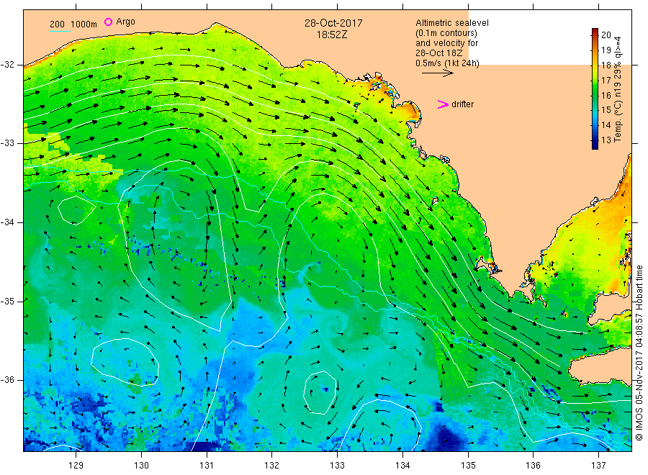Click the 17 label on the color bar

(x=606, y=80)
